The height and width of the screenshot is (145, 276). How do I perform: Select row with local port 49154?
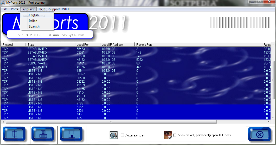[x=136, y=93]
